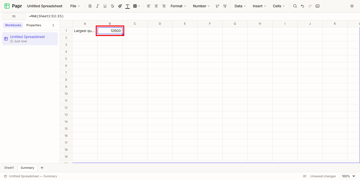
Task: Redo the last undone action
Action: coord(310,6)
